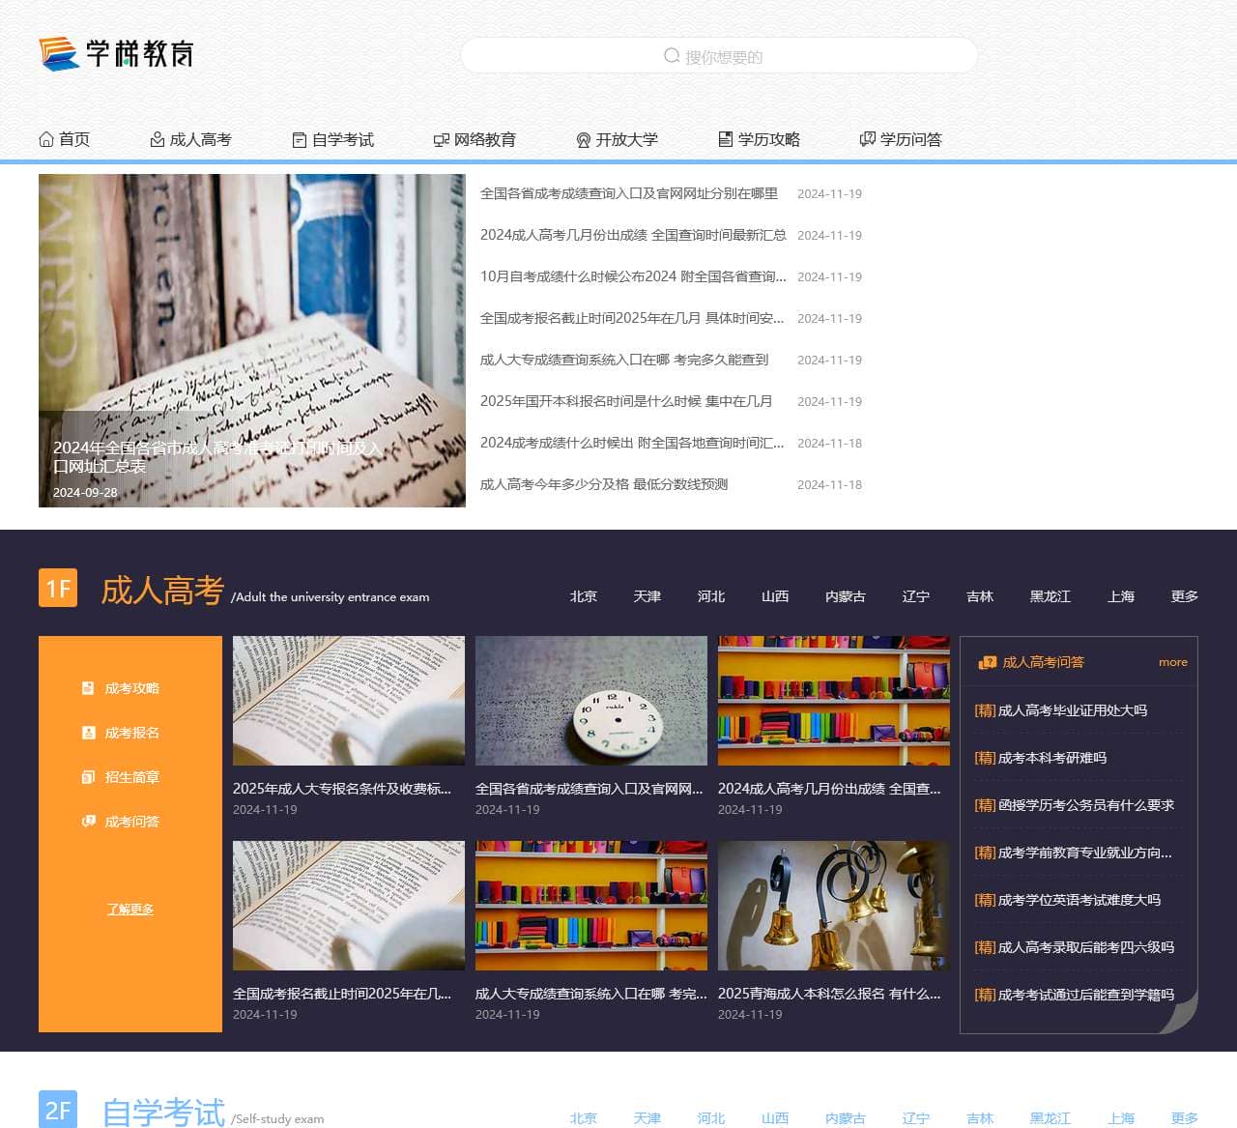Click the 1F orange section badge
The height and width of the screenshot is (1128, 1237).
(58, 588)
